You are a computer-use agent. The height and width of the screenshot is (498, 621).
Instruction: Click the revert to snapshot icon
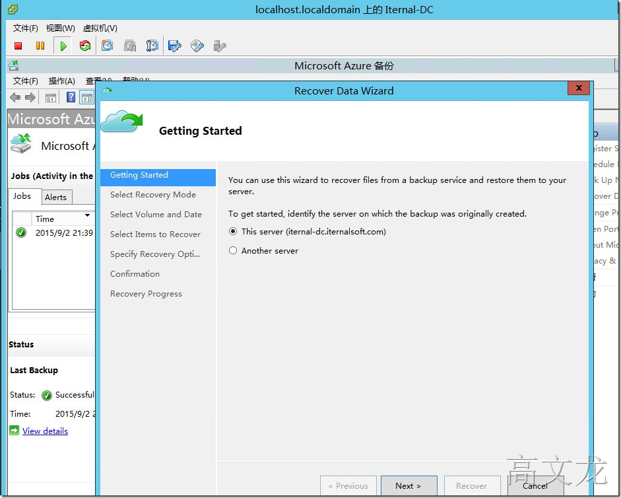(130, 46)
